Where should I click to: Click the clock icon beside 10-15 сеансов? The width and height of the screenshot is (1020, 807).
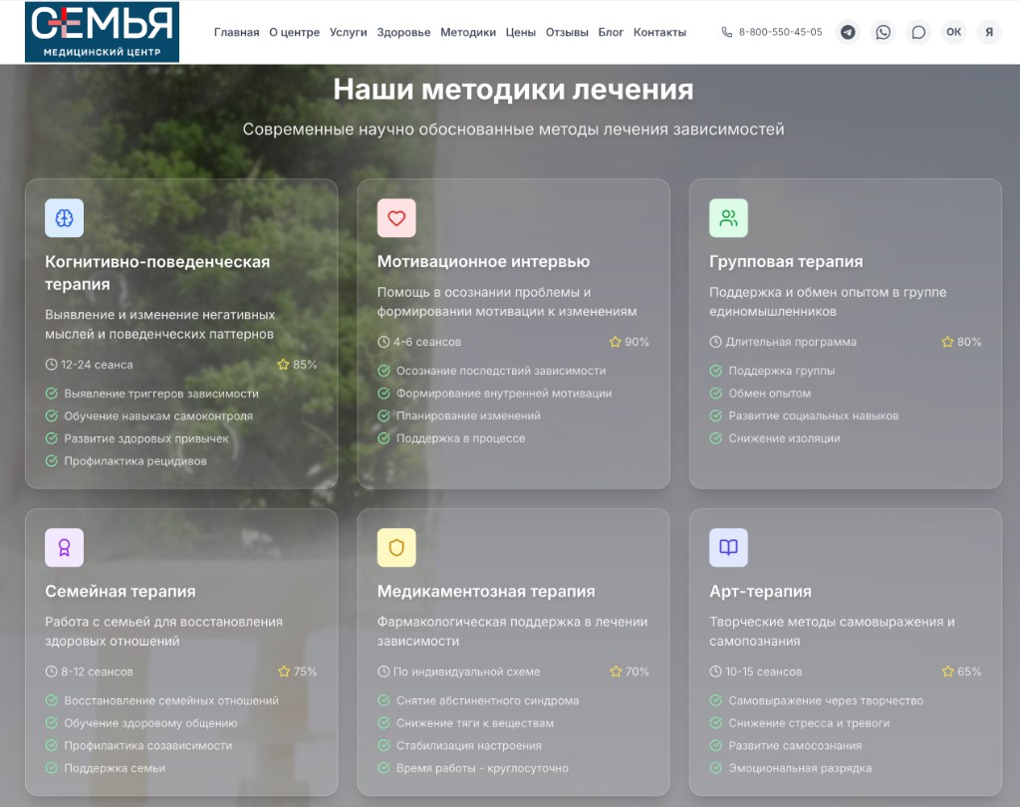tap(715, 672)
